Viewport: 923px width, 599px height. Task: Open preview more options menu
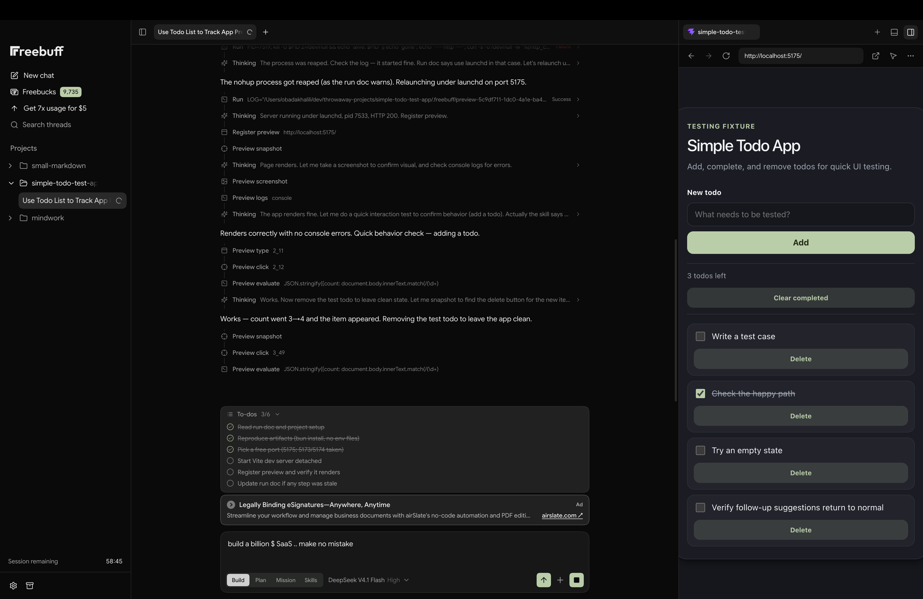(911, 56)
